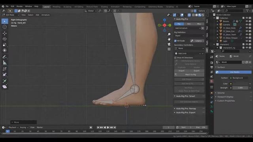Open Secondary Controllers None dropdown
This screenshot has width=253, height=142.
(189, 49)
